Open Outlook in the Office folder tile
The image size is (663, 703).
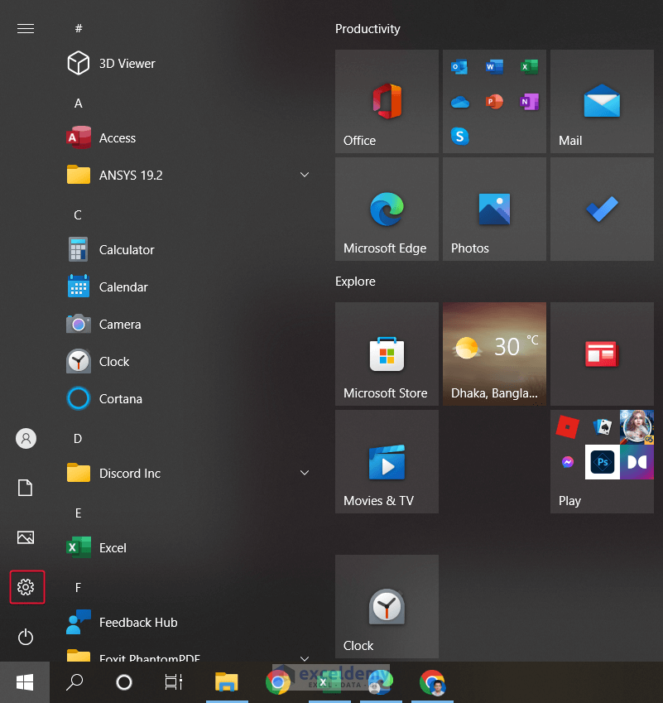click(459, 67)
